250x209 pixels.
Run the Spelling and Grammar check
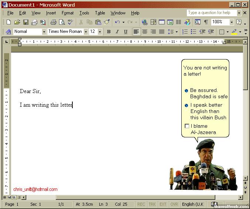point(70,23)
